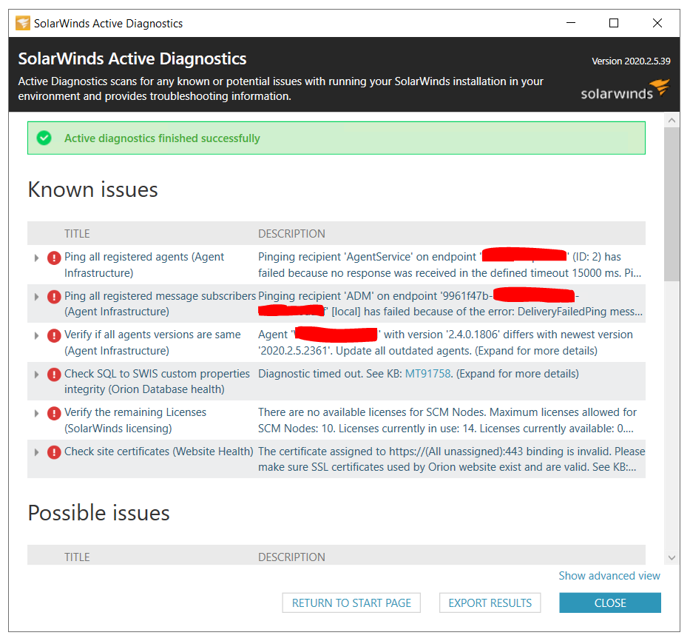Click the error icon for Check site certificates
This screenshot has width=690, height=641.
click(54, 452)
